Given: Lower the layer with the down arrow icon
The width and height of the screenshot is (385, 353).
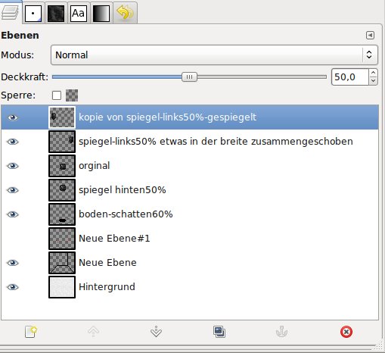Looking at the screenshot, I should pyautogui.click(x=156, y=332).
